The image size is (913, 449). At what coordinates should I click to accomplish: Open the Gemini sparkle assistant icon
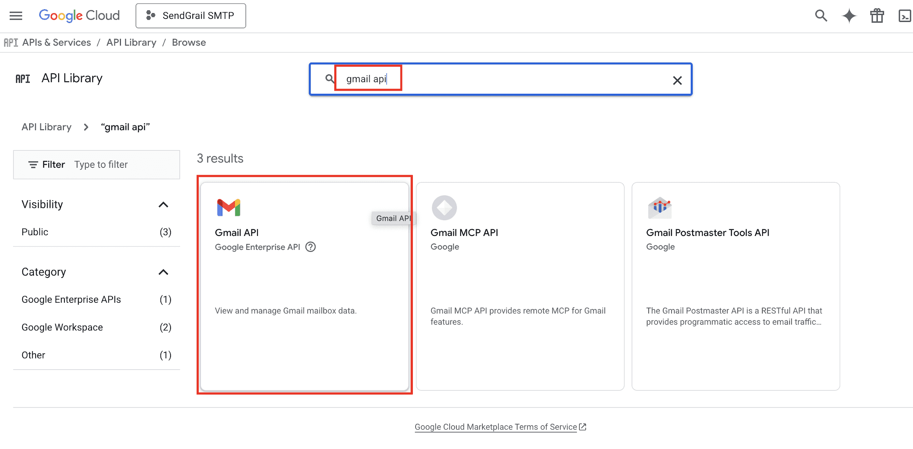point(849,16)
